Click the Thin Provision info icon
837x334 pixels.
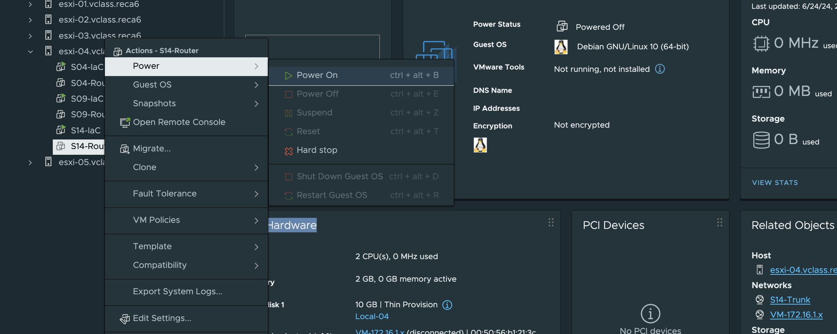click(447, 305)
